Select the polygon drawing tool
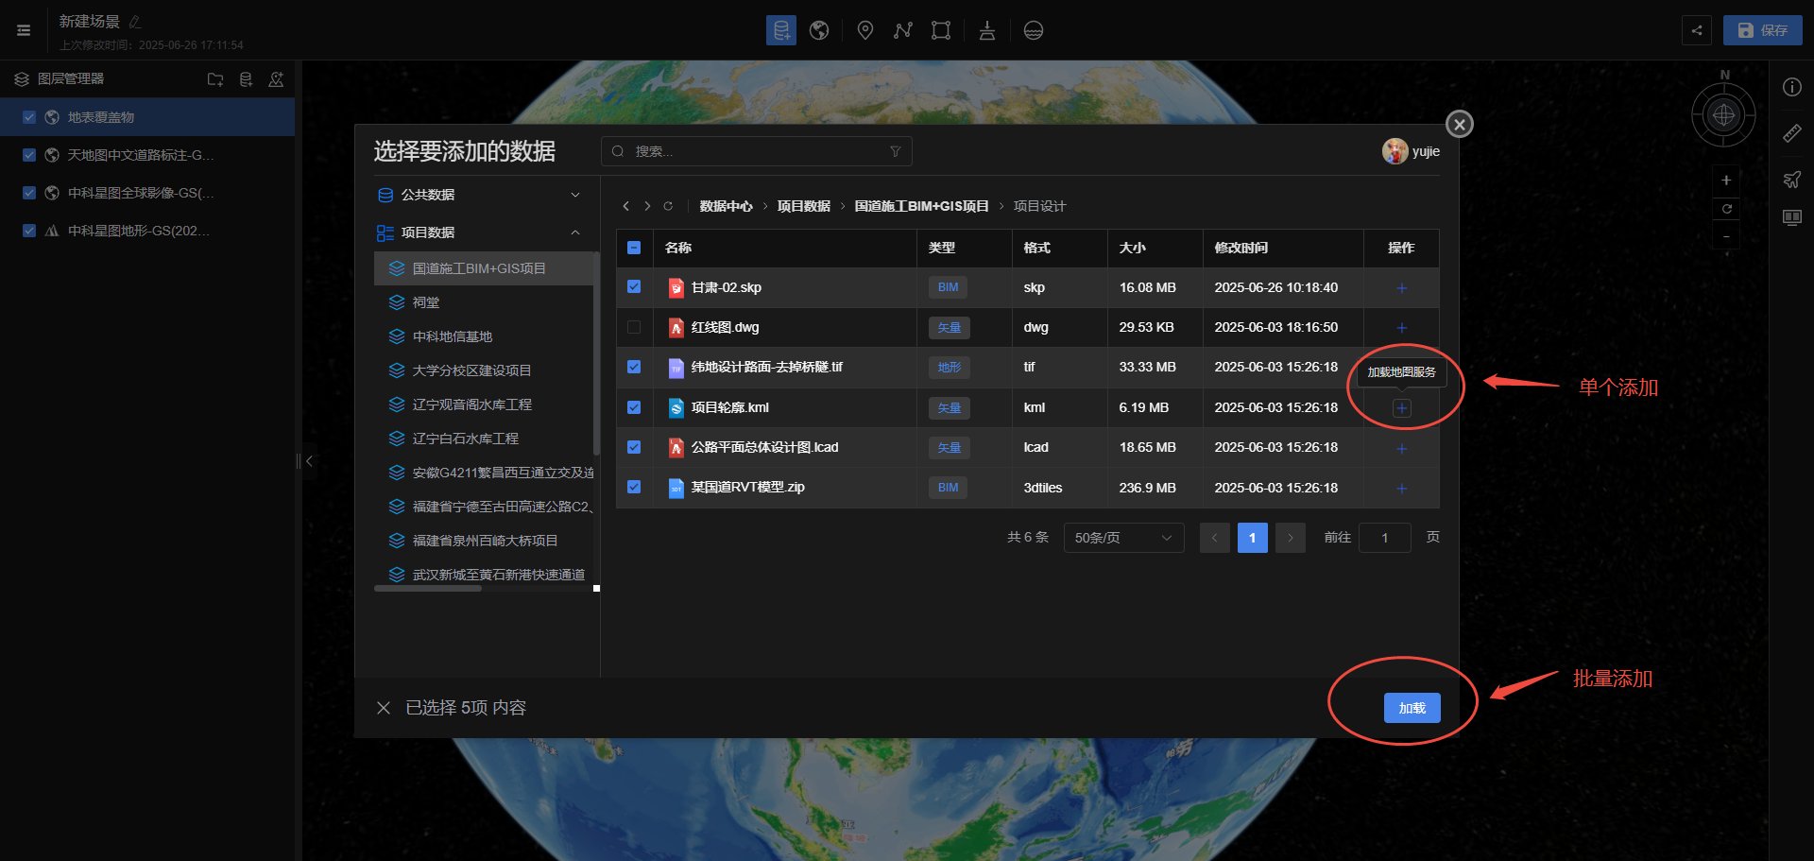 click(940, 30)
